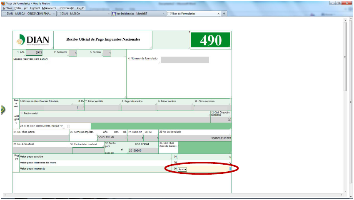Open the Editar menu
This screenshot has width=354, height=200.
tap(17, 8)
